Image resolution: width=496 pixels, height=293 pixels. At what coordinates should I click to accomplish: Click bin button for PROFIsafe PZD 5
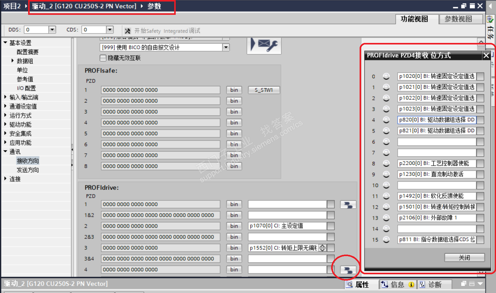pyautogui.click(x=234, y=134)
